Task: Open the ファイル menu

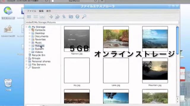Action: coord(31,11)
